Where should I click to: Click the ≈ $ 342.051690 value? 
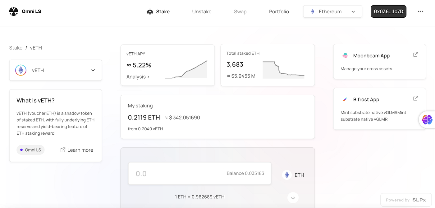182,118
